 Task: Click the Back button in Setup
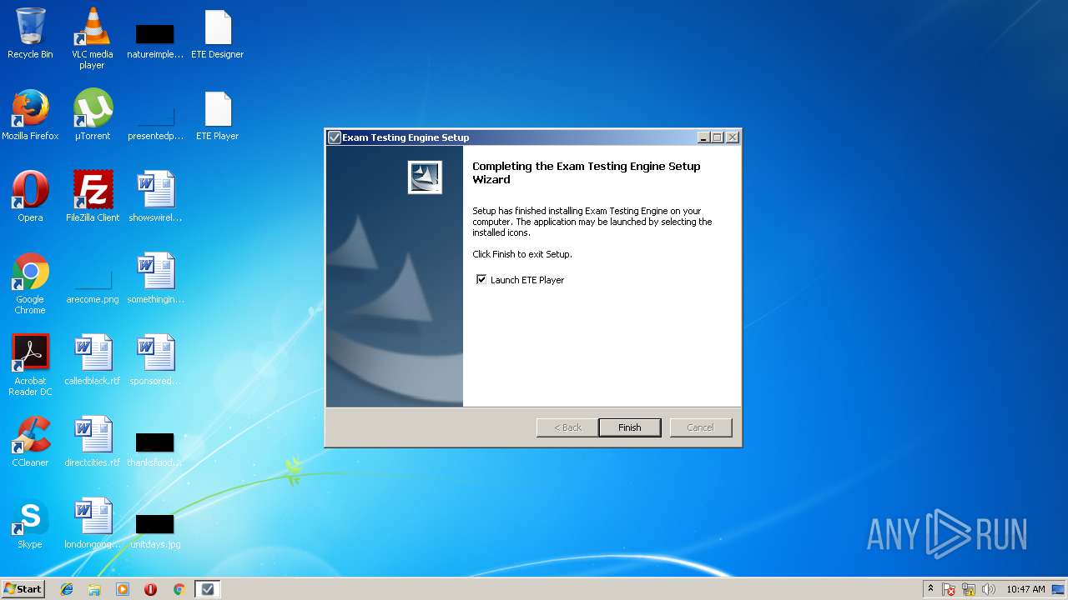click(x=567, y=427)
